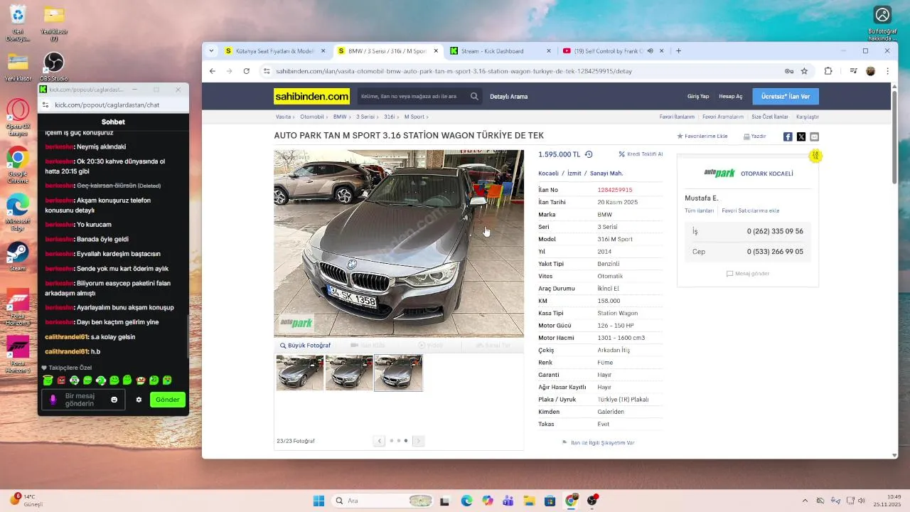Open a new Chrome tab
This screenshot has height=512, width=910.
[x=678, y=51]
